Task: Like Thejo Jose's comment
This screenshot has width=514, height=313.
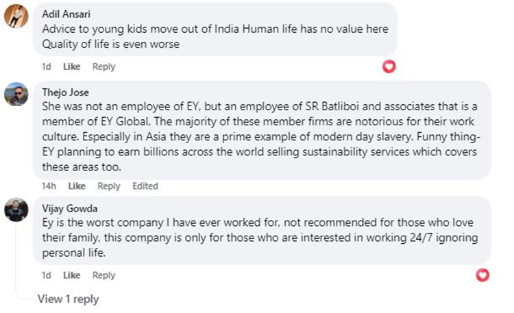Action: tap(77, 186)
